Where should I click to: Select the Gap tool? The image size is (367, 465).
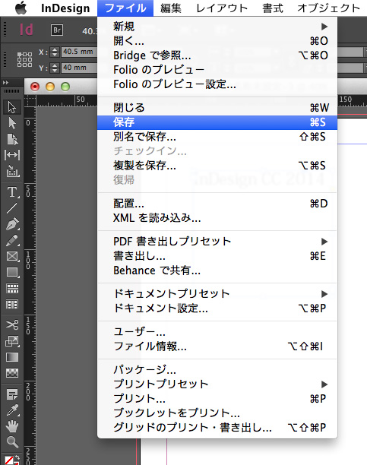(12, 155)
